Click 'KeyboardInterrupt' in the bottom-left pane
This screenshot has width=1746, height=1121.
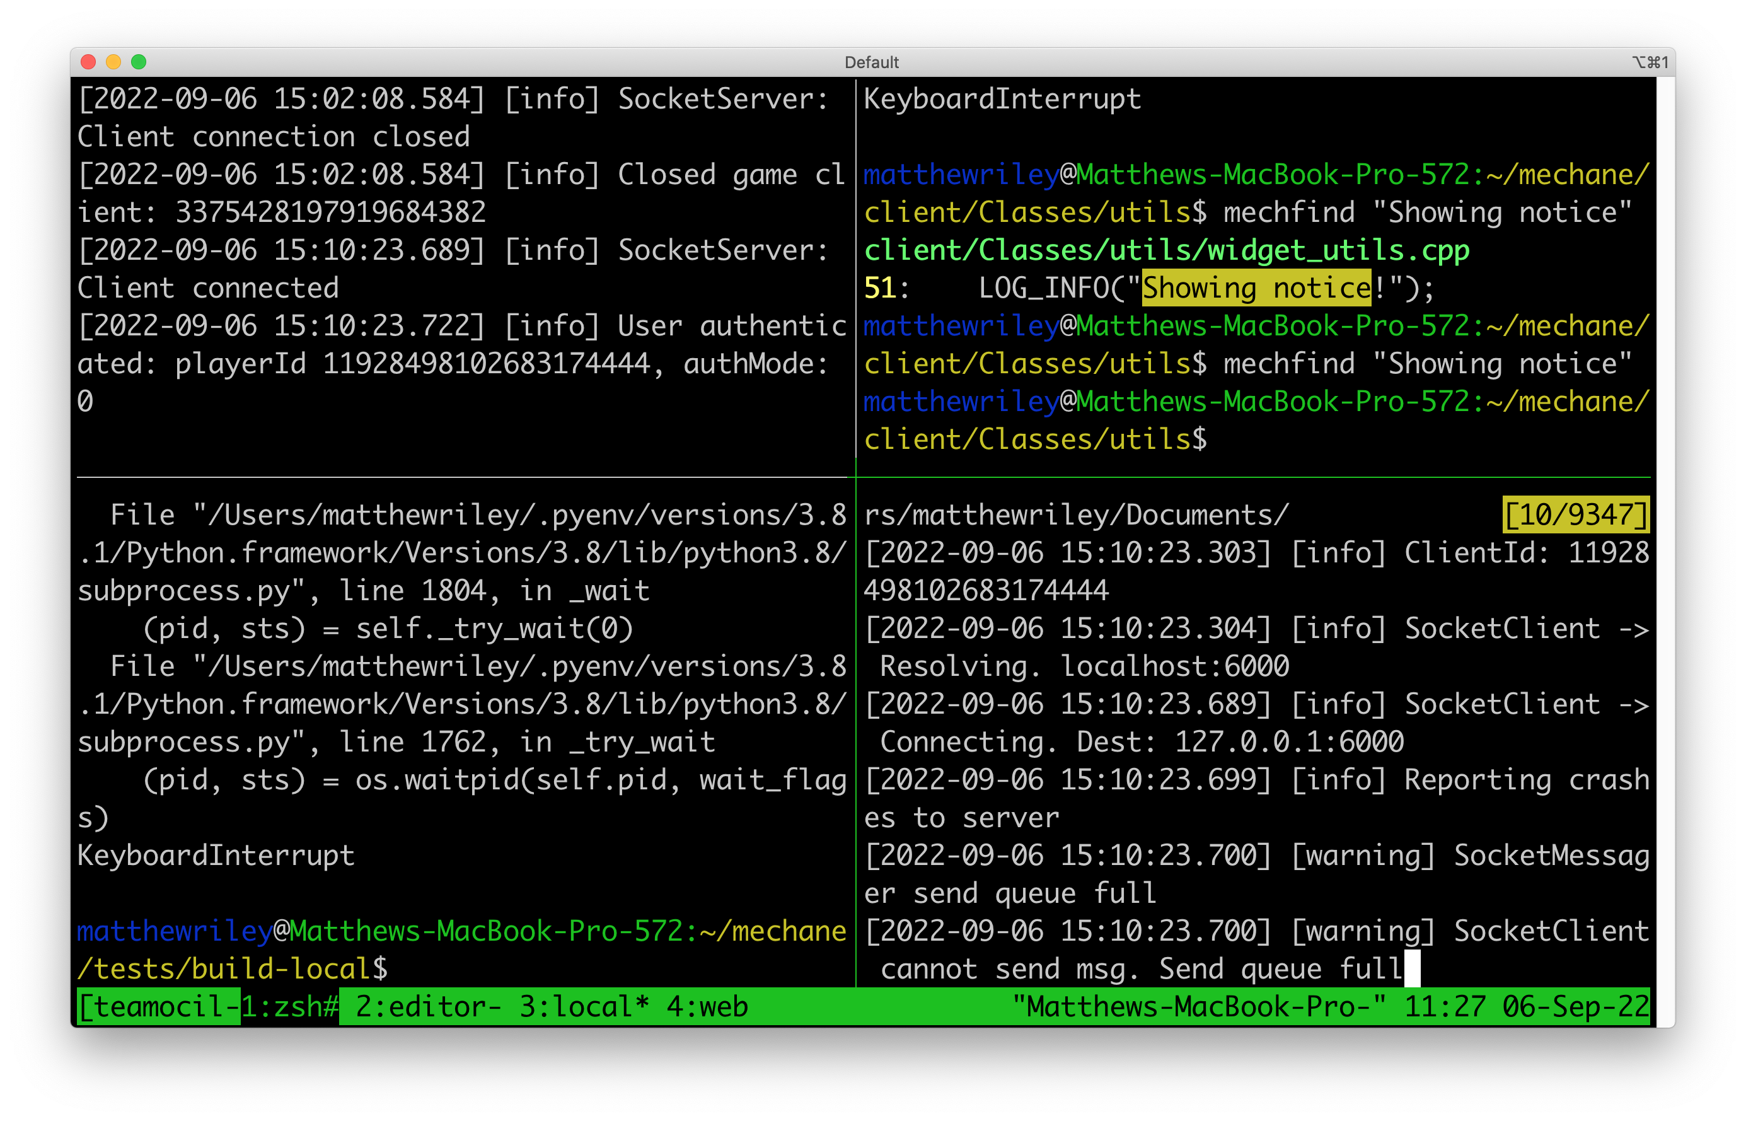pyautogui.click(x=216, y=856)
